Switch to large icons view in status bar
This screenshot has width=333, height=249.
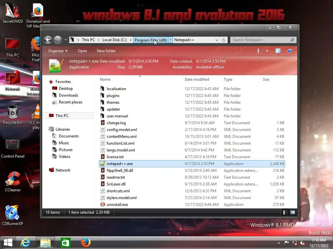[293, 212]
